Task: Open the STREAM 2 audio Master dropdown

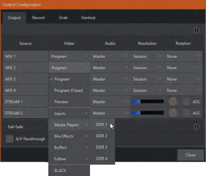Action: [110, 113]
